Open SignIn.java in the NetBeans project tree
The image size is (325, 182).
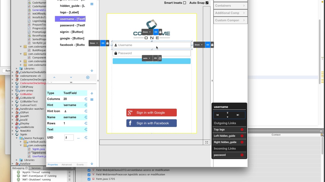tap(38, 149)
